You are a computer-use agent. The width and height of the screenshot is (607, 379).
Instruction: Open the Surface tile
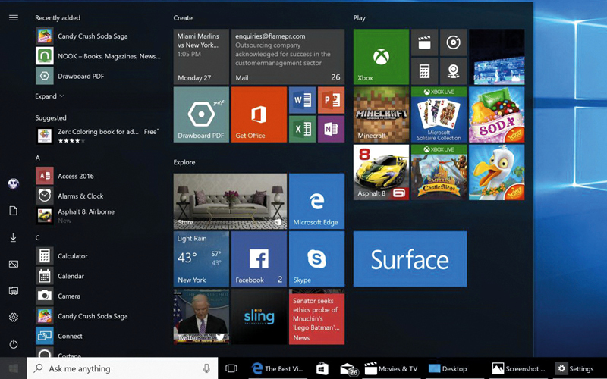[410, 259]
